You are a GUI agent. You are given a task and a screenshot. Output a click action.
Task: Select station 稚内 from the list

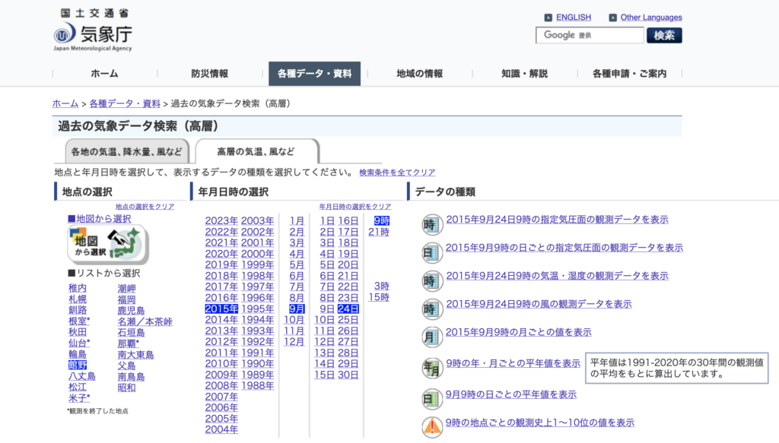point(78,288)
